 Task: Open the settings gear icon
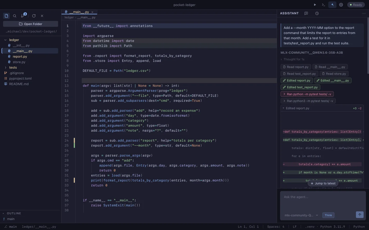pyautogui.click(x=341, y=5)
